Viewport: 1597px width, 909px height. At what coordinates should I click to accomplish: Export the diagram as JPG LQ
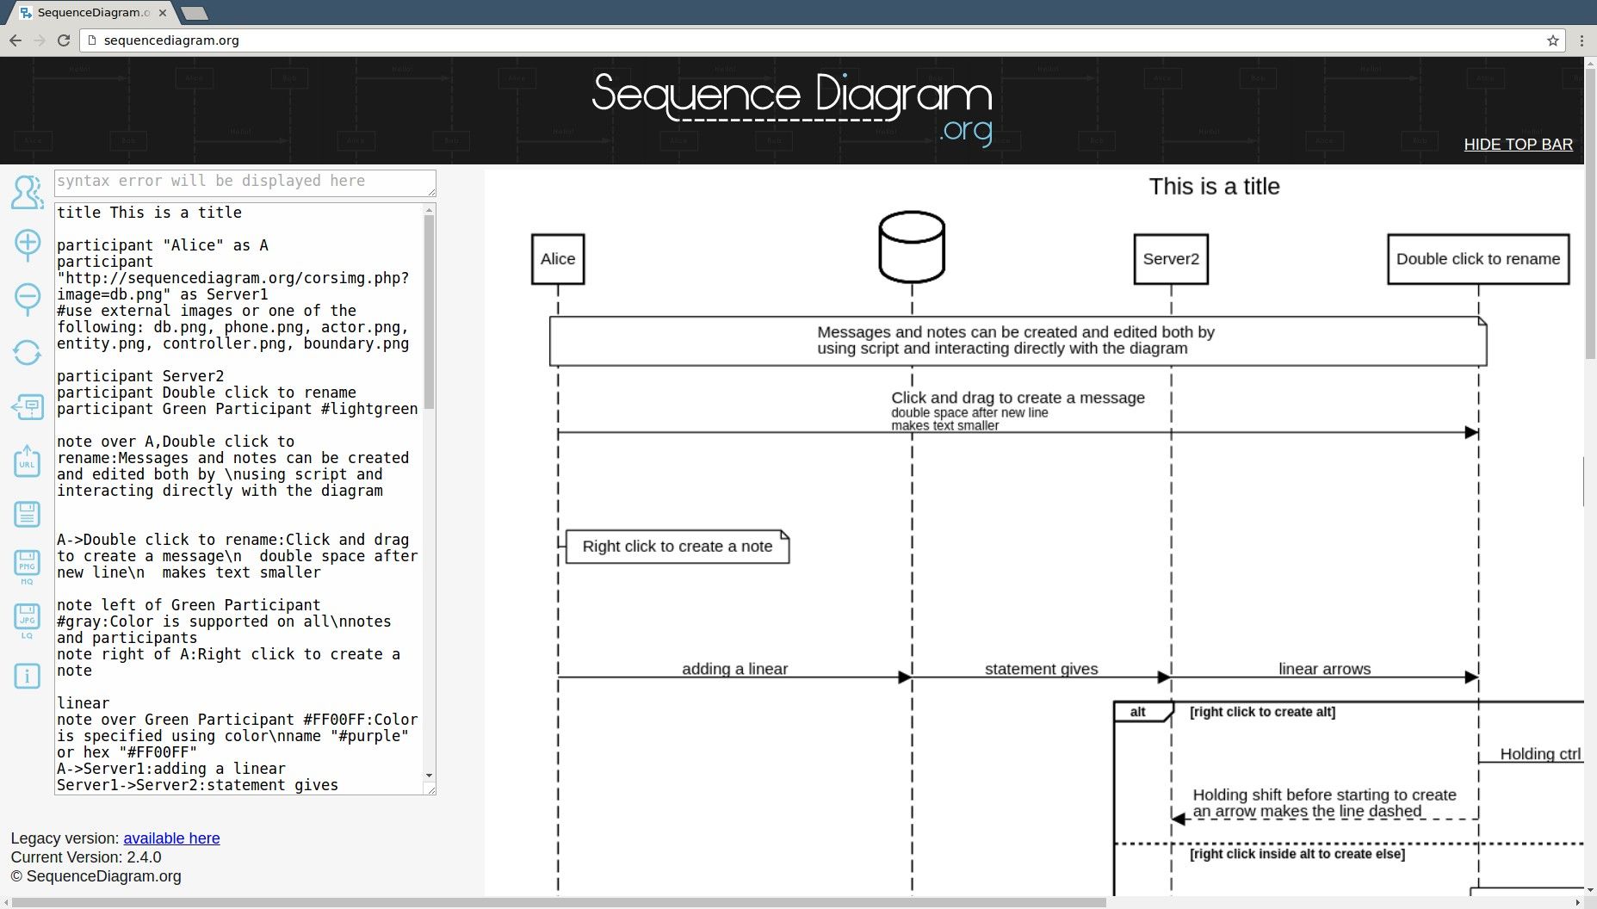(28, 621)
